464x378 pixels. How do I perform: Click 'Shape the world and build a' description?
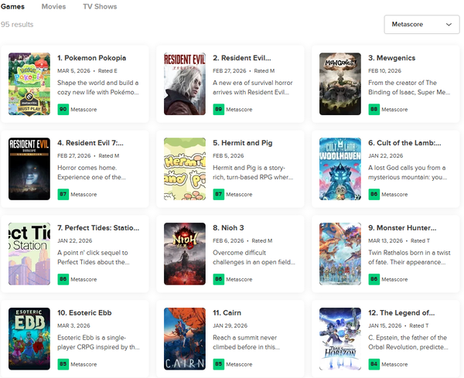click(x=98, y=83)
